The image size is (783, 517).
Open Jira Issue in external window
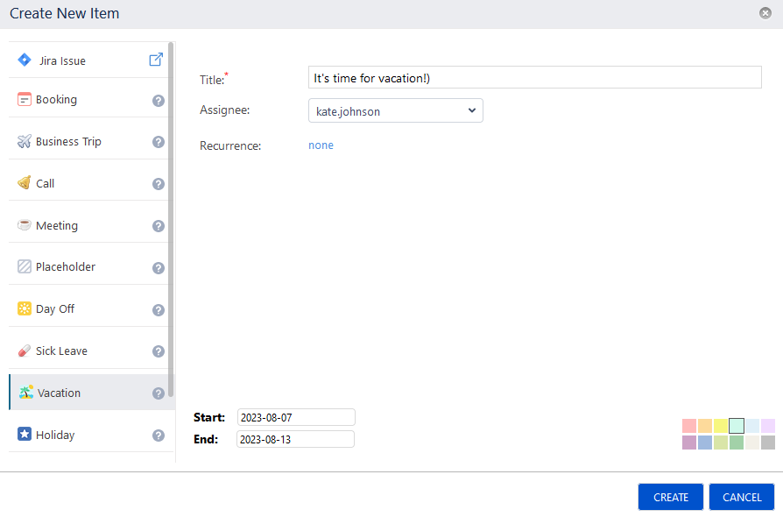coord(155,60)
